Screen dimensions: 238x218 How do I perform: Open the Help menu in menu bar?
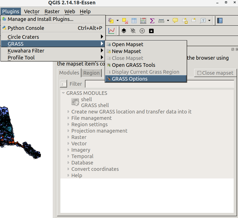pos(85,11)
